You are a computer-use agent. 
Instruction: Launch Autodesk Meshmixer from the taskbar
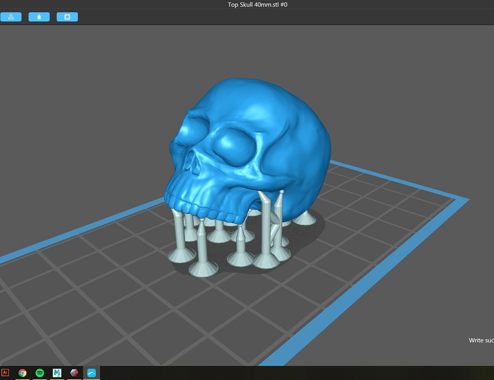74,373
